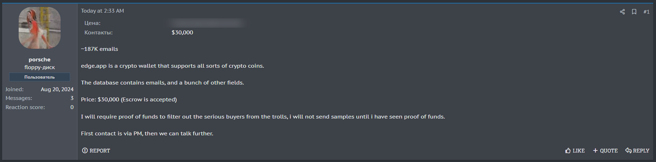656x162 pixels.
Task: Like the post by porsche
Action: [575, 150]
